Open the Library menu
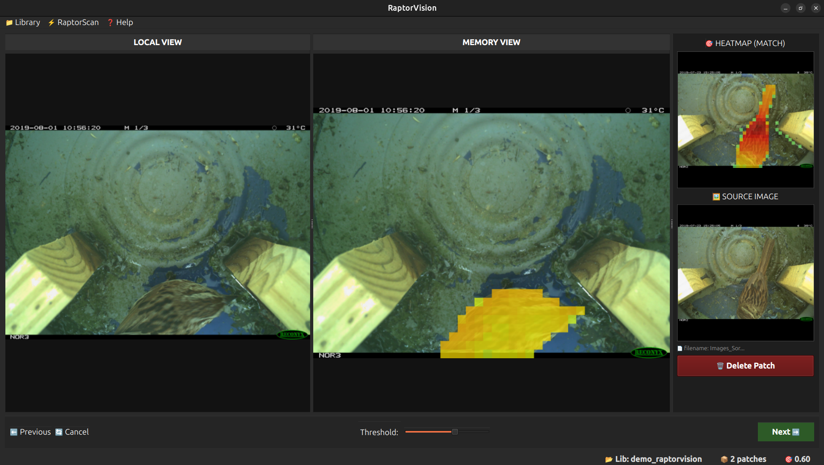The width and height of the screenshot is (824, 465). coord(23,22)
